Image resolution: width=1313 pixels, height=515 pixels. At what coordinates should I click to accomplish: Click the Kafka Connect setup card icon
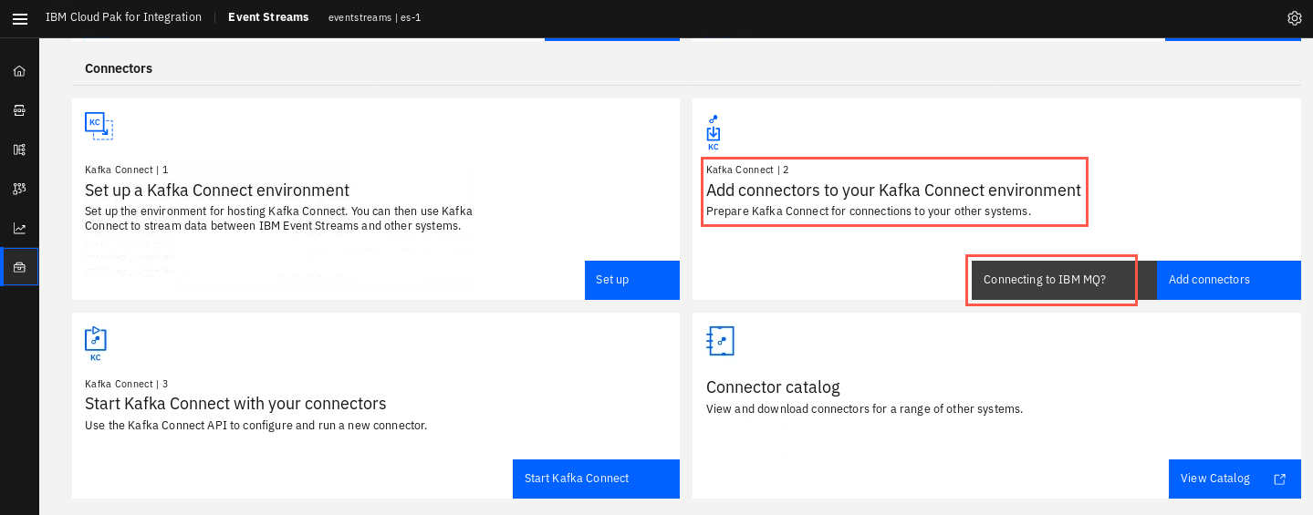(x=99, y=126)
